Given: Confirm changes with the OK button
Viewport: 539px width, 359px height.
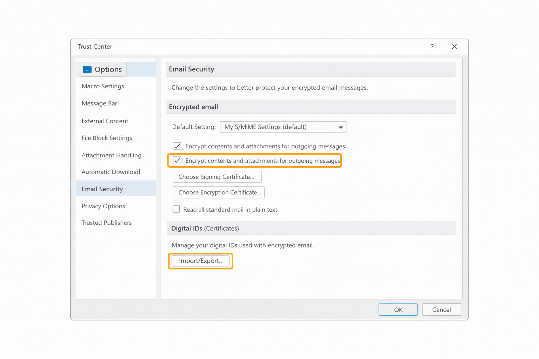Looking at the screenshot, I should click(x=398, y=310).
